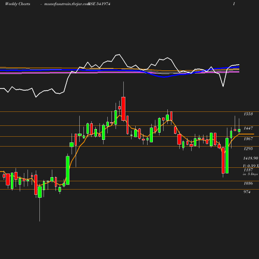This screenshot has height=259, width=259.
Task: Click the tallest red candle at the chart peak
Action: click(123, 109)
